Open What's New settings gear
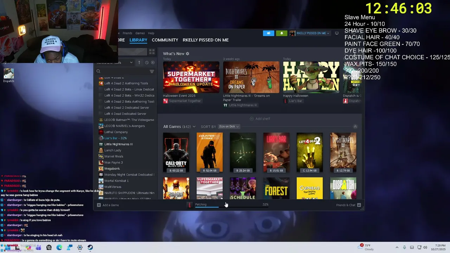 (x=187, y=53)
